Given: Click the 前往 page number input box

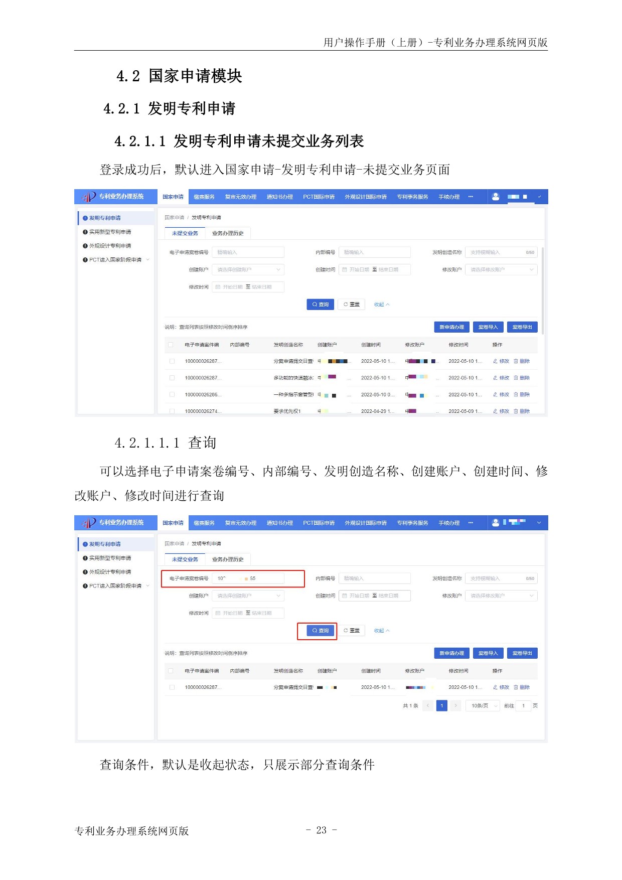Looking at the screenshot, I should (x=523, y=705).
